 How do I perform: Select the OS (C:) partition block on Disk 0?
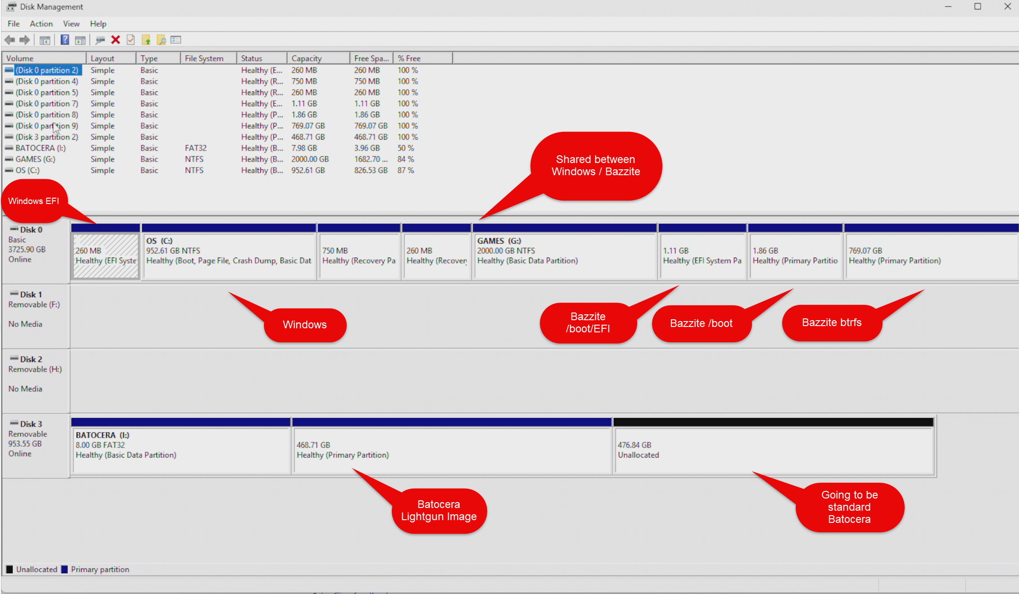pos(228,256)
